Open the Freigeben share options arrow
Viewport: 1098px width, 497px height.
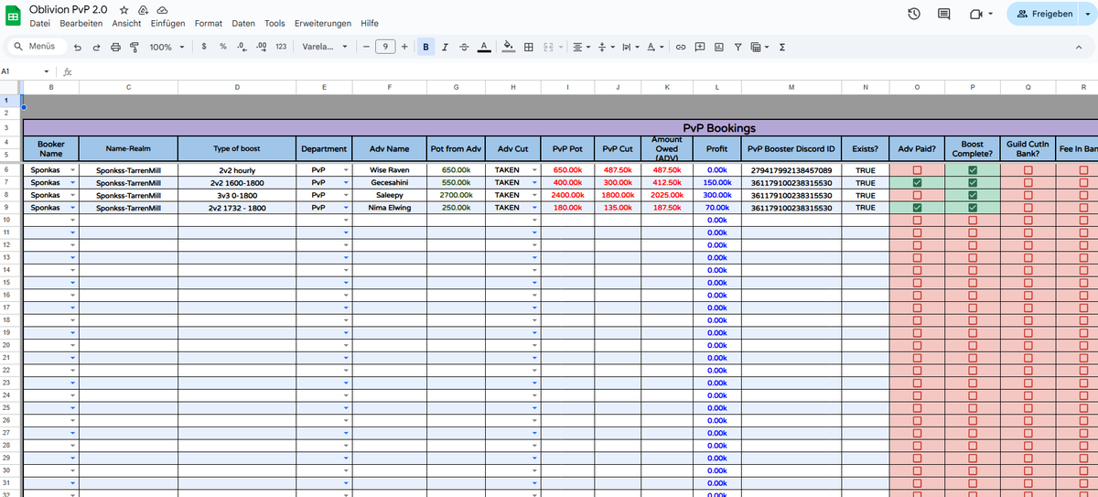click(1086, 14)
